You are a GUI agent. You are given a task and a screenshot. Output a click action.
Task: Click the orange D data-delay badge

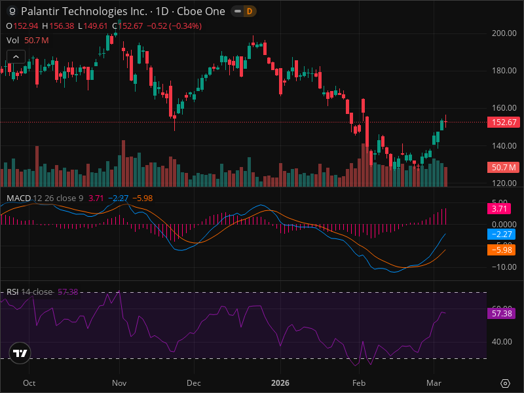(x=250, y=11)
